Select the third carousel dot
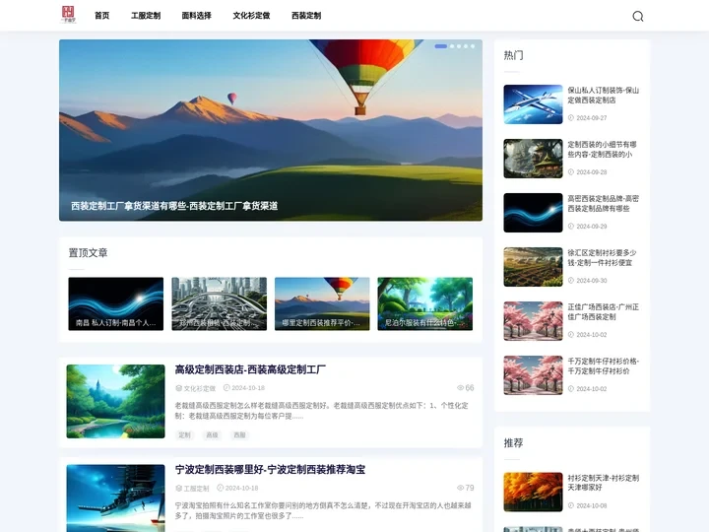The image size is (709, 532). point(459,46)
